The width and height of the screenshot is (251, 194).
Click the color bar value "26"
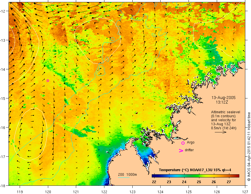pyautogui.click(x=214, y=182)
